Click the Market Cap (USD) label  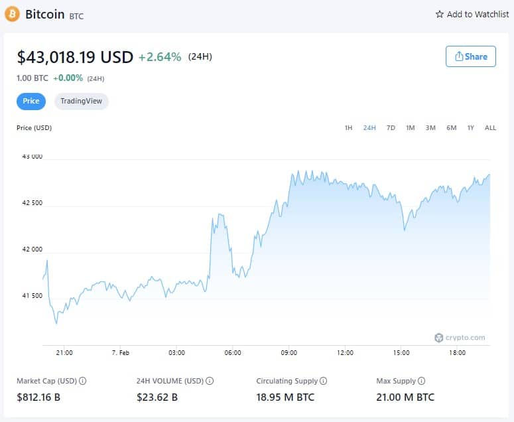click(x=46, y=381)
